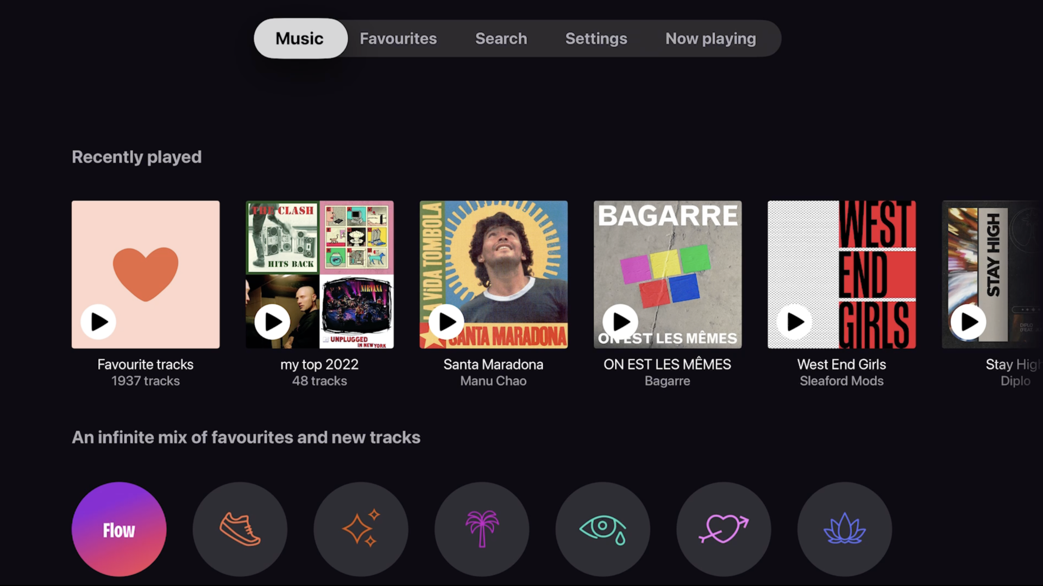Viewport: 1043px width, 586px height.
Task: Click the 'West End Girls' title below the cover
Action: click(x=841, y=364)
